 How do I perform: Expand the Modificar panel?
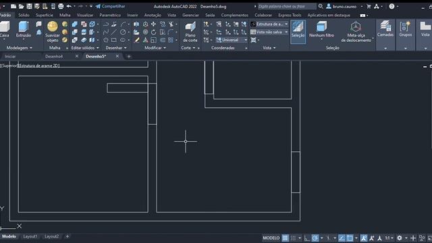tap(155, 48)
